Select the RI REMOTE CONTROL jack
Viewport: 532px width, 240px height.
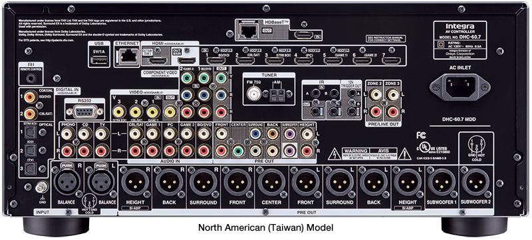click(x=31, y=78)
